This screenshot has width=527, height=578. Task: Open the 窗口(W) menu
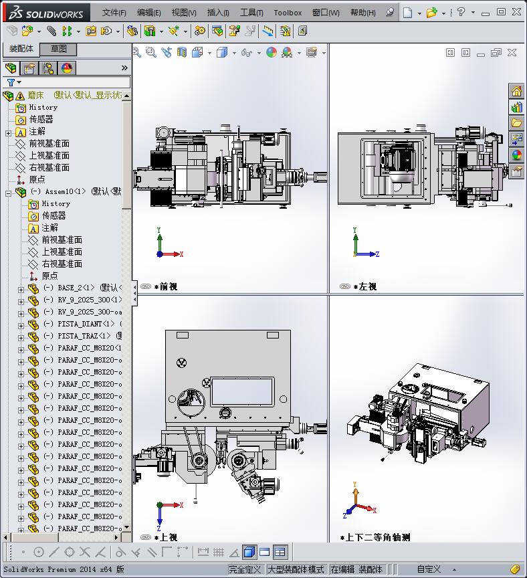[x=326, y=13]
